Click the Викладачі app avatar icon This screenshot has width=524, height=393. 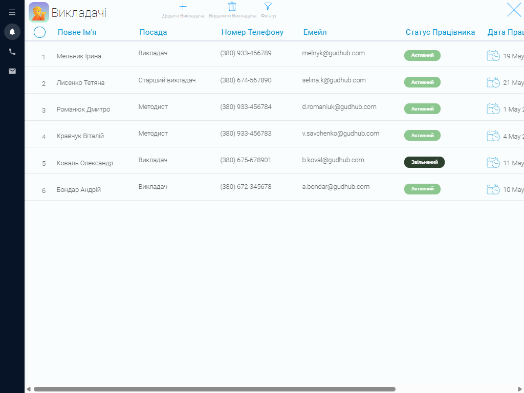point(39,12)
